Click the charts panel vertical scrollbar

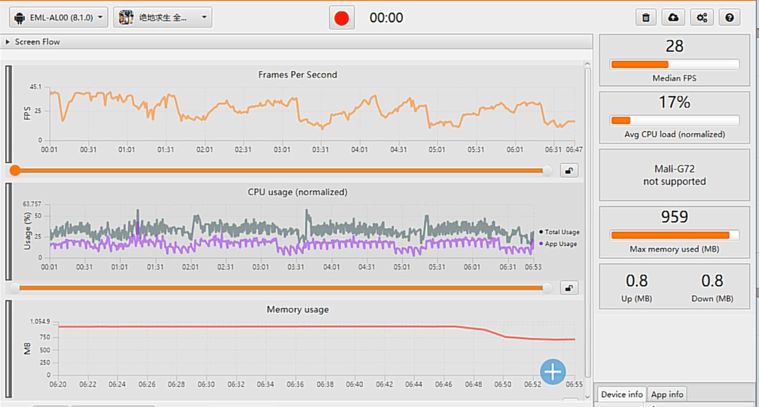587,229
